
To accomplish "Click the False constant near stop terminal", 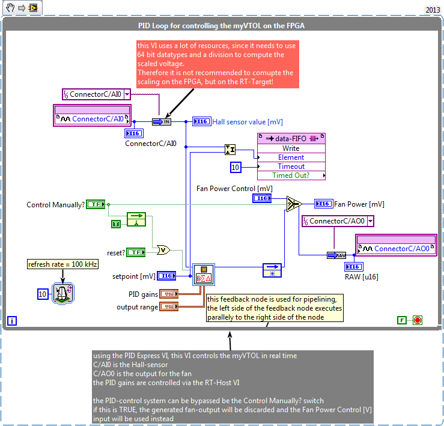I will pos(402,320).
